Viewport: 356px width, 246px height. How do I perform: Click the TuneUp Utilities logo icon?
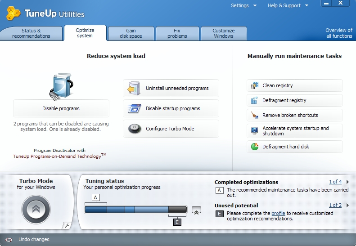point(13,13)
